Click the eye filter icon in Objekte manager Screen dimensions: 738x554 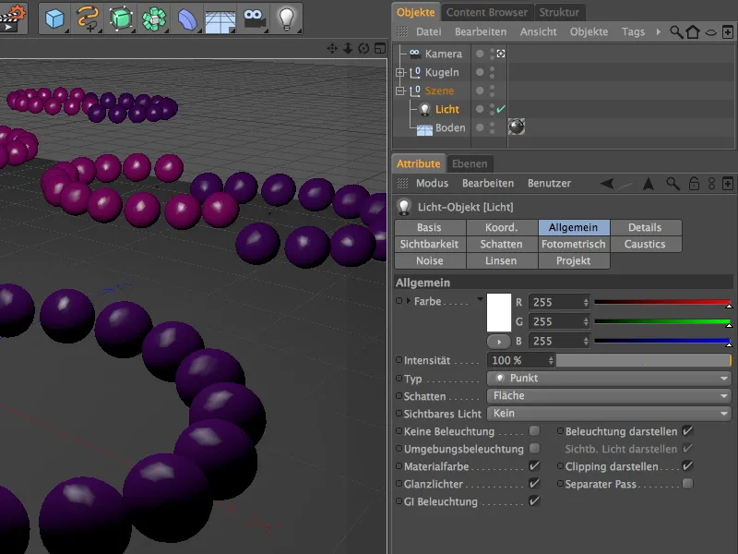pyautogui.click(x=710, y=32)
